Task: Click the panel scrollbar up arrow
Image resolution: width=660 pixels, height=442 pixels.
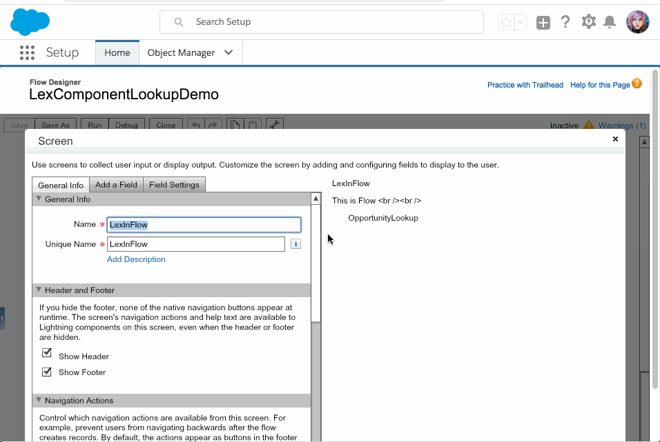Action: 316,199
